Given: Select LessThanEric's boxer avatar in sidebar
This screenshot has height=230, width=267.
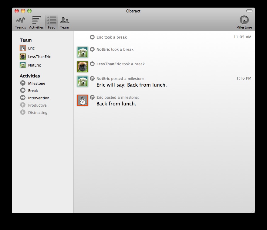Looking at the screenshot, I should 23,57.
